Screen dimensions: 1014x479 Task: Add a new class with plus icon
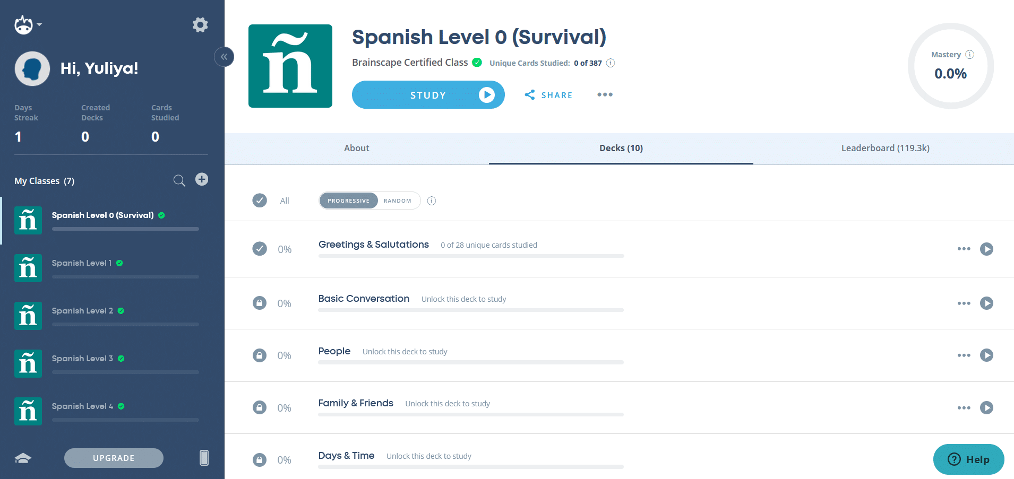point(202,179)
